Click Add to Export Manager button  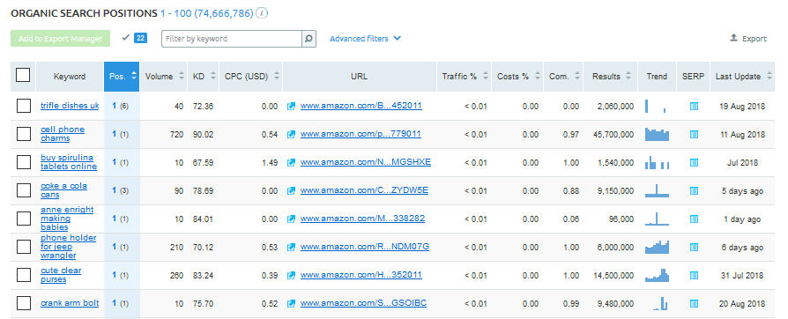[60, 39]
